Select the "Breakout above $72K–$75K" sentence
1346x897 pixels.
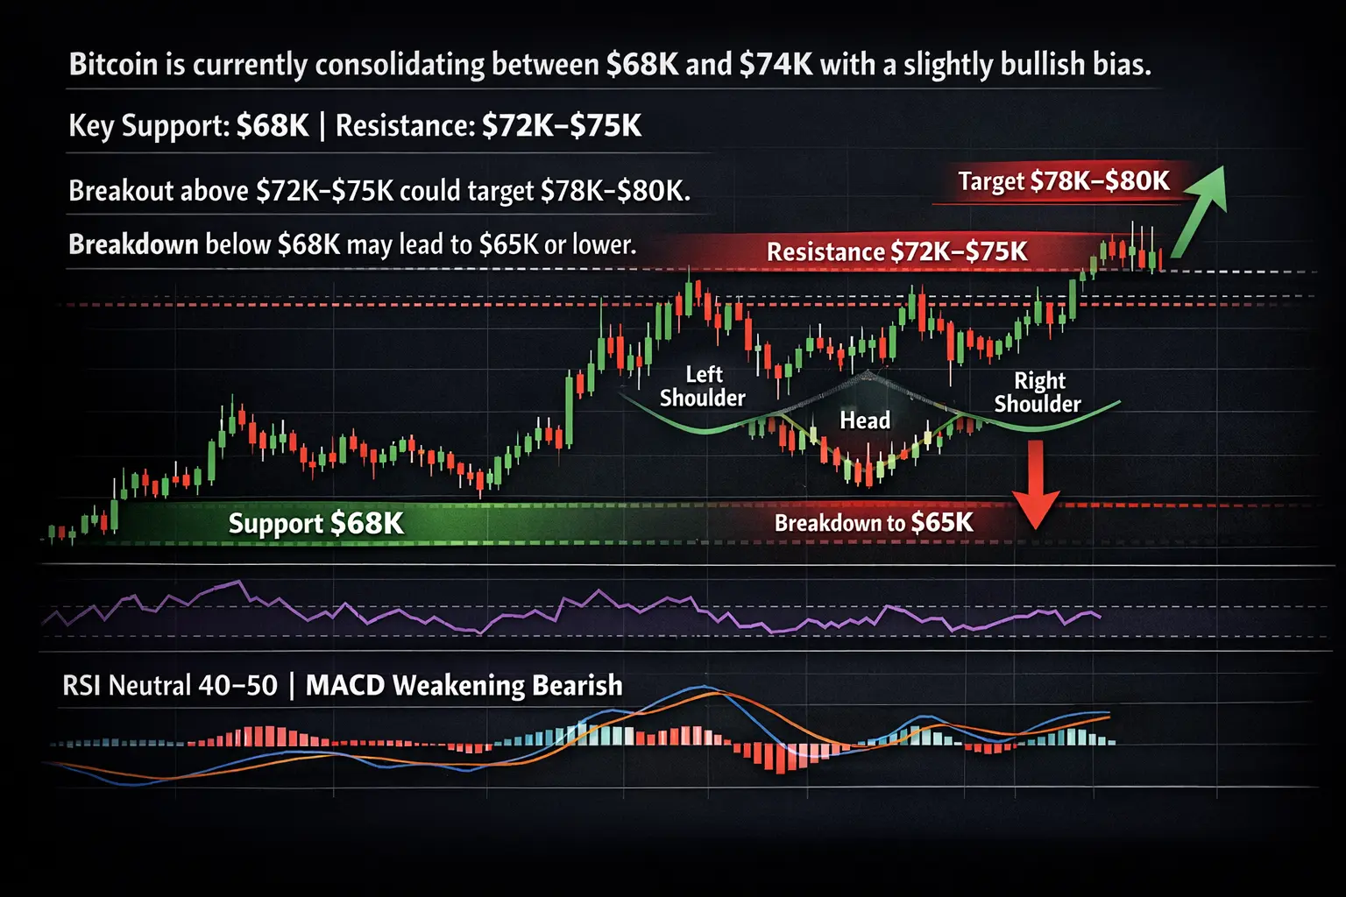click(379, 191)
